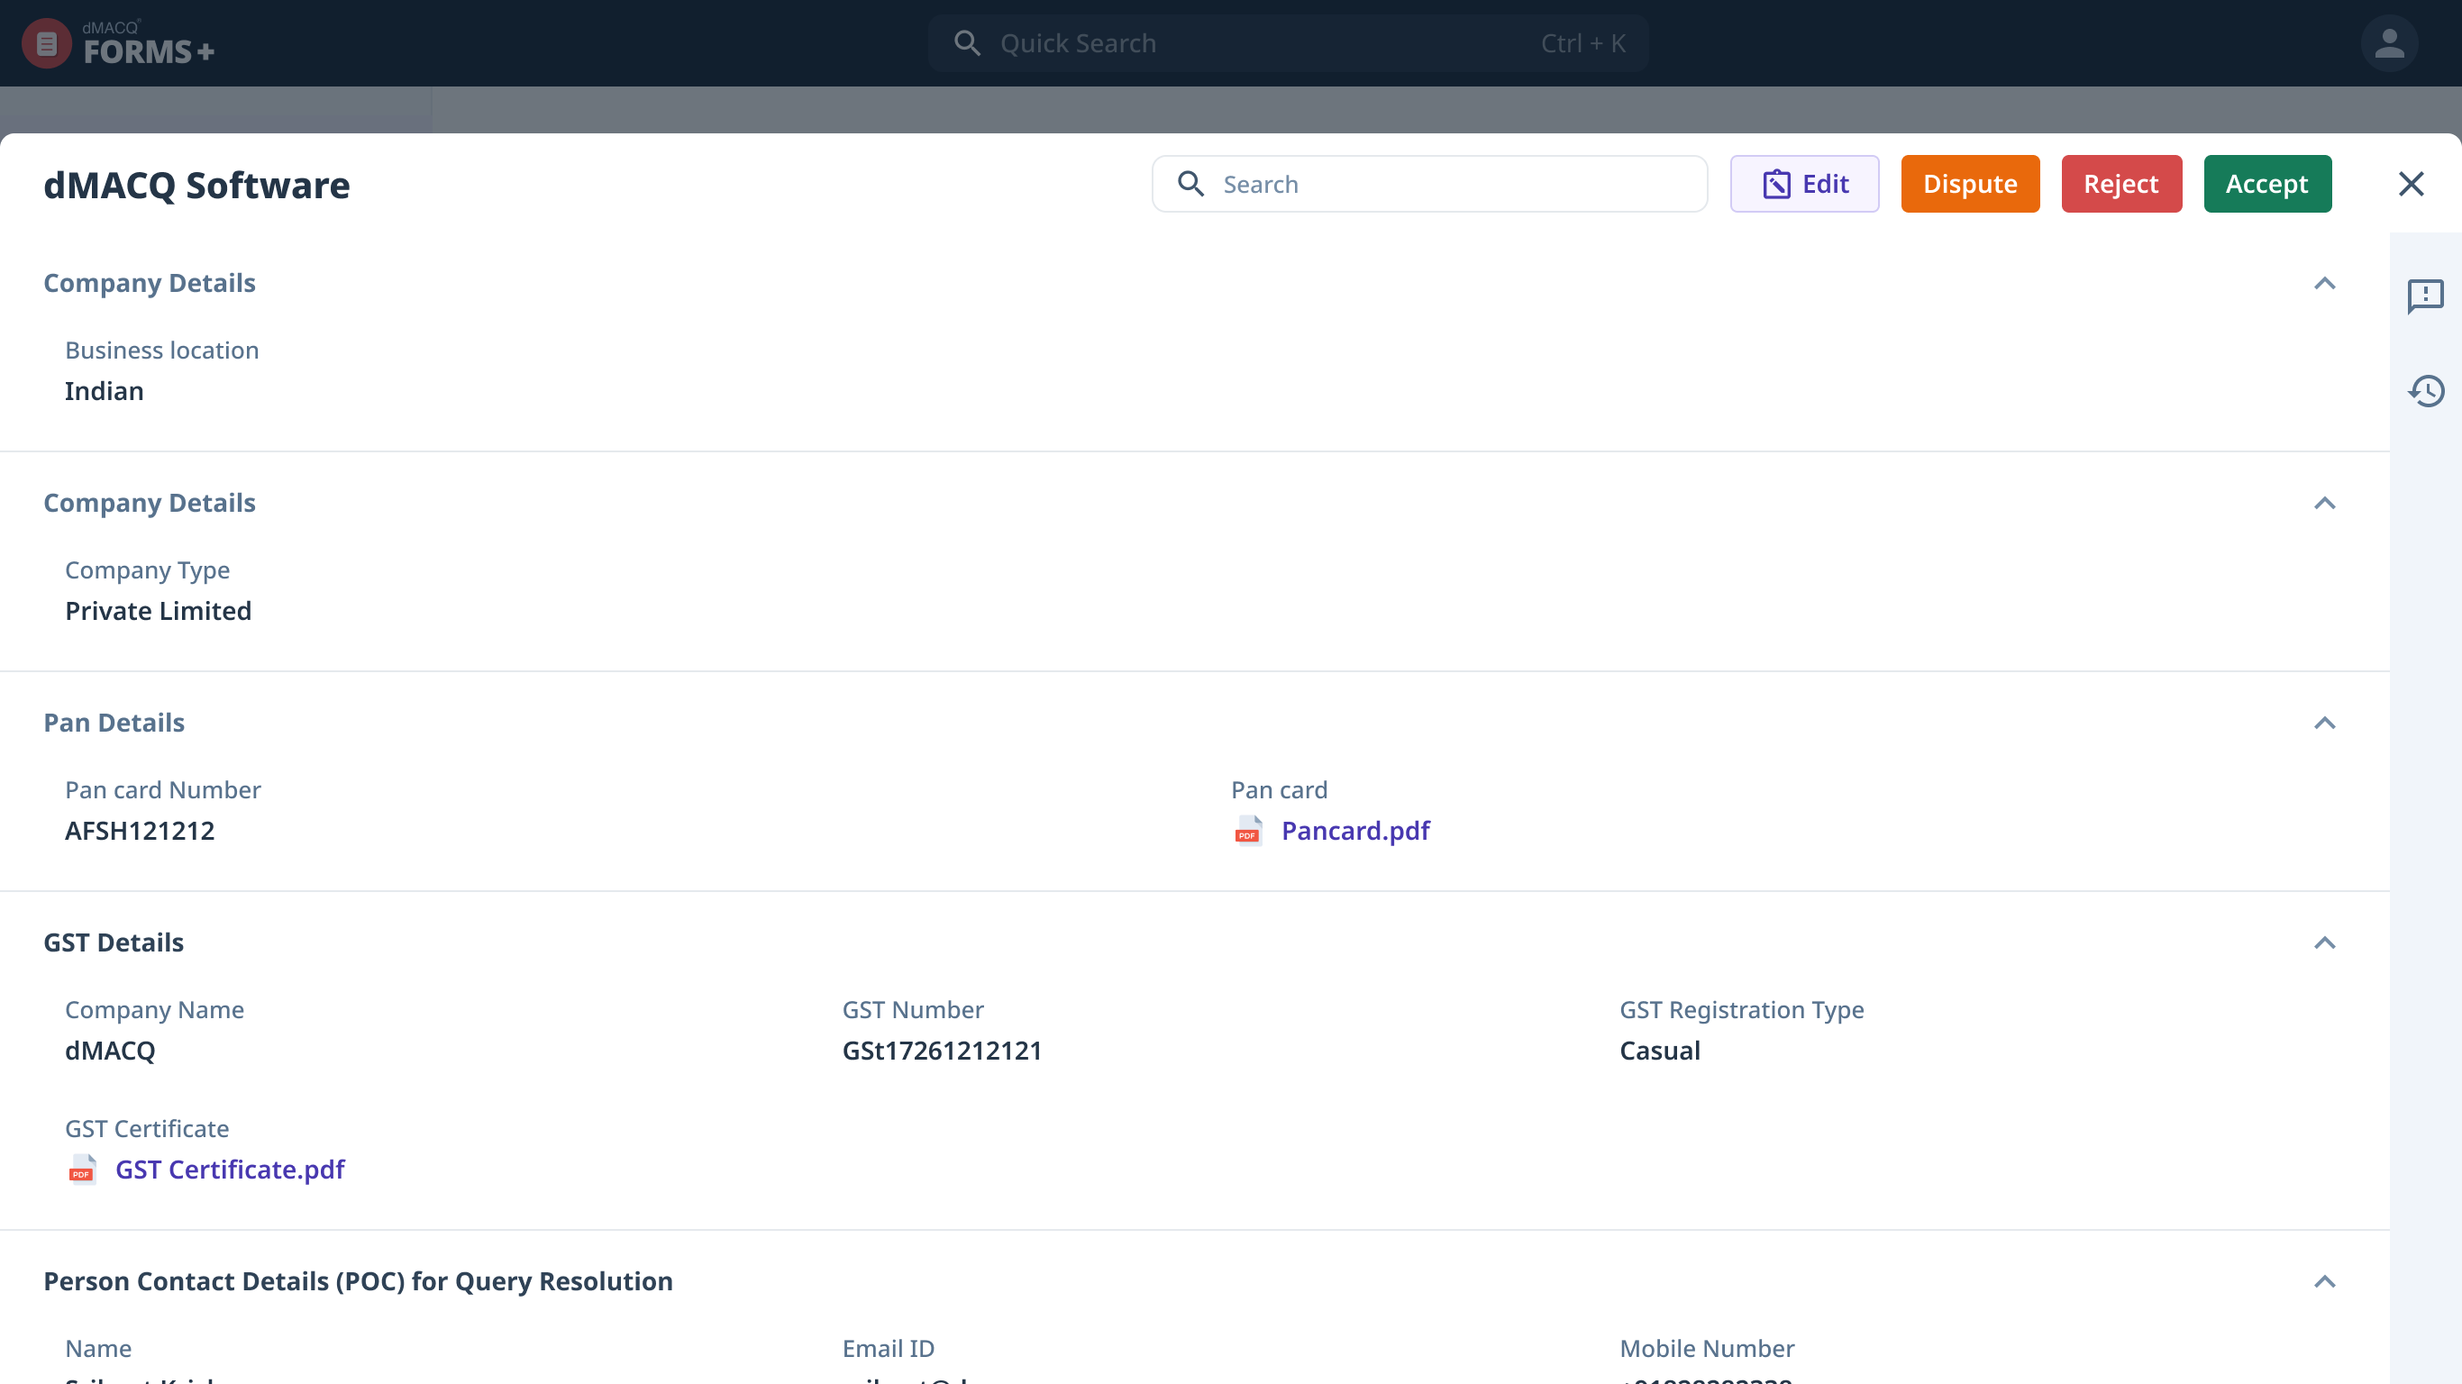Click the user profile avatar icon
Image resolution: width=2462 pixels, height=1384 pixels.
point(2388,43)
